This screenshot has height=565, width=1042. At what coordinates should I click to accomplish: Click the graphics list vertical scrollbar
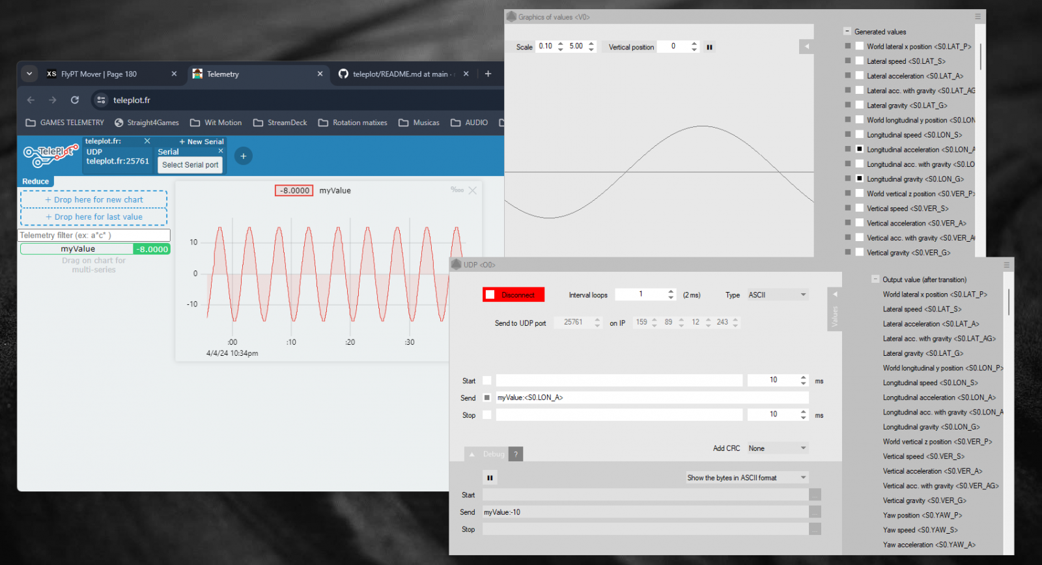(980, 57)
